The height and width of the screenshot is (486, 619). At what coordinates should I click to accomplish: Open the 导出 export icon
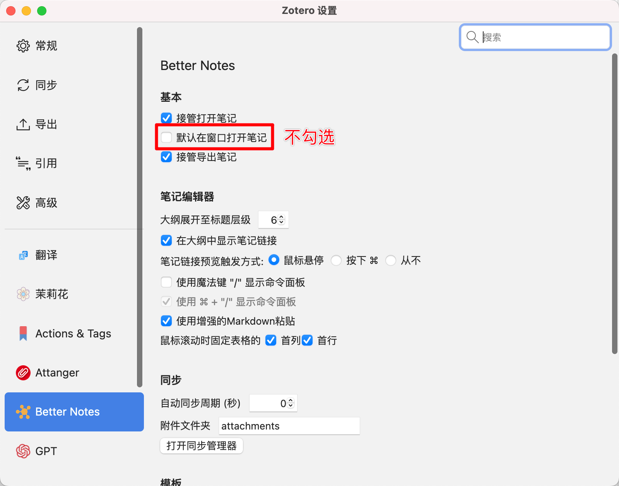(x=23, y=125)
